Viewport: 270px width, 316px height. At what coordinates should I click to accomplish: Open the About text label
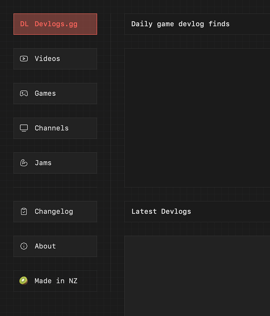pyautogui.click(x=45, y=246)
